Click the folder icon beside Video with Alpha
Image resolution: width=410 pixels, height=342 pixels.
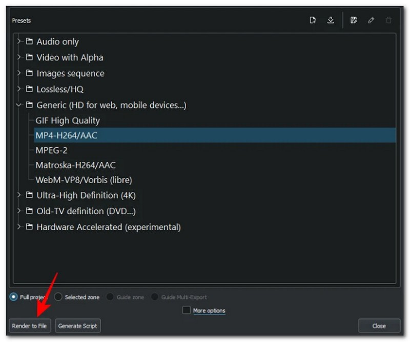point(30,57)
